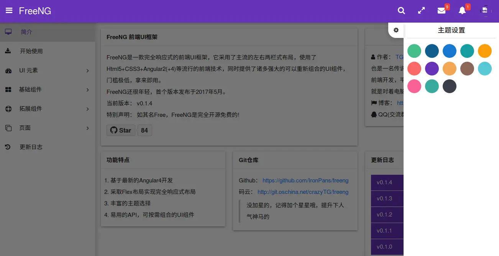
Task: Pick the teal theme swatch in first row
Action: (467, 51)
